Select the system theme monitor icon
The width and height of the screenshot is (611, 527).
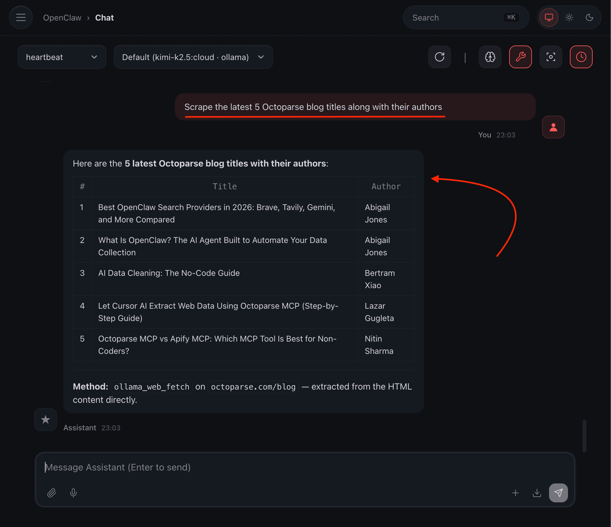(549, 17)
